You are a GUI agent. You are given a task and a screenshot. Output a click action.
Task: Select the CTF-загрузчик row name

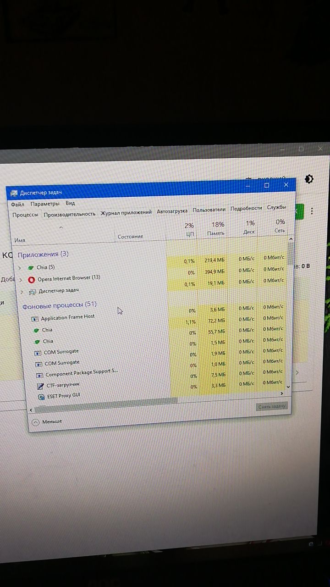click(63, 385)
